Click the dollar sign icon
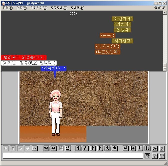Image resolution: width=168 pixels, height=166 pixels. click(x=162, y=148)
